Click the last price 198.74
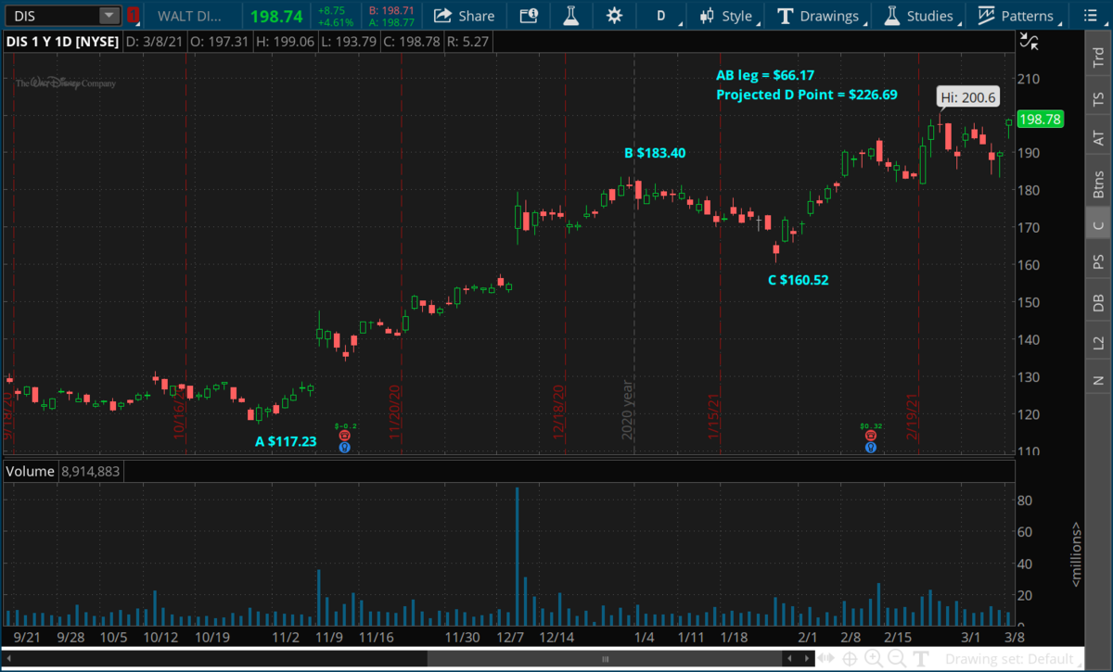Viewport: 1113px width, 672px height. pyautogui.click(x=275, y=16)
